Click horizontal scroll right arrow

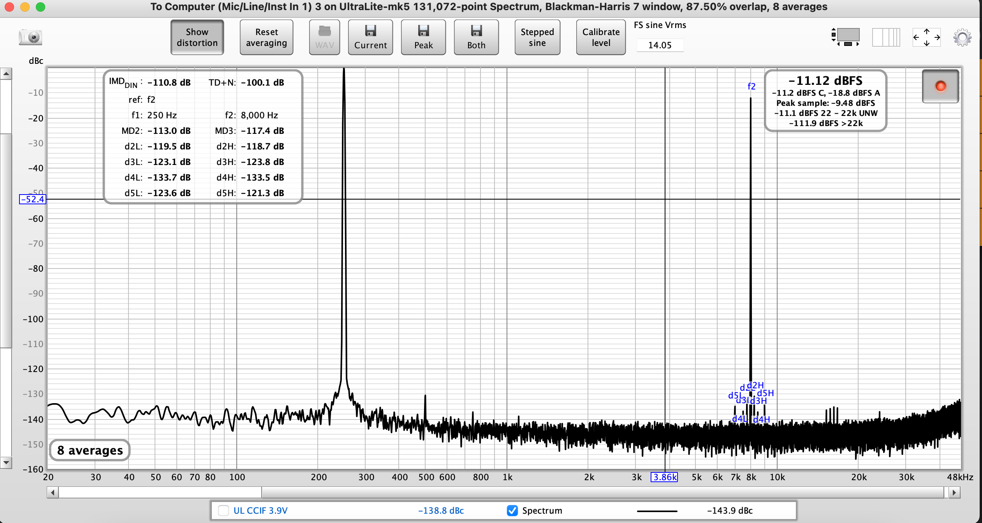pyautogui.click(x=954, y=493)
